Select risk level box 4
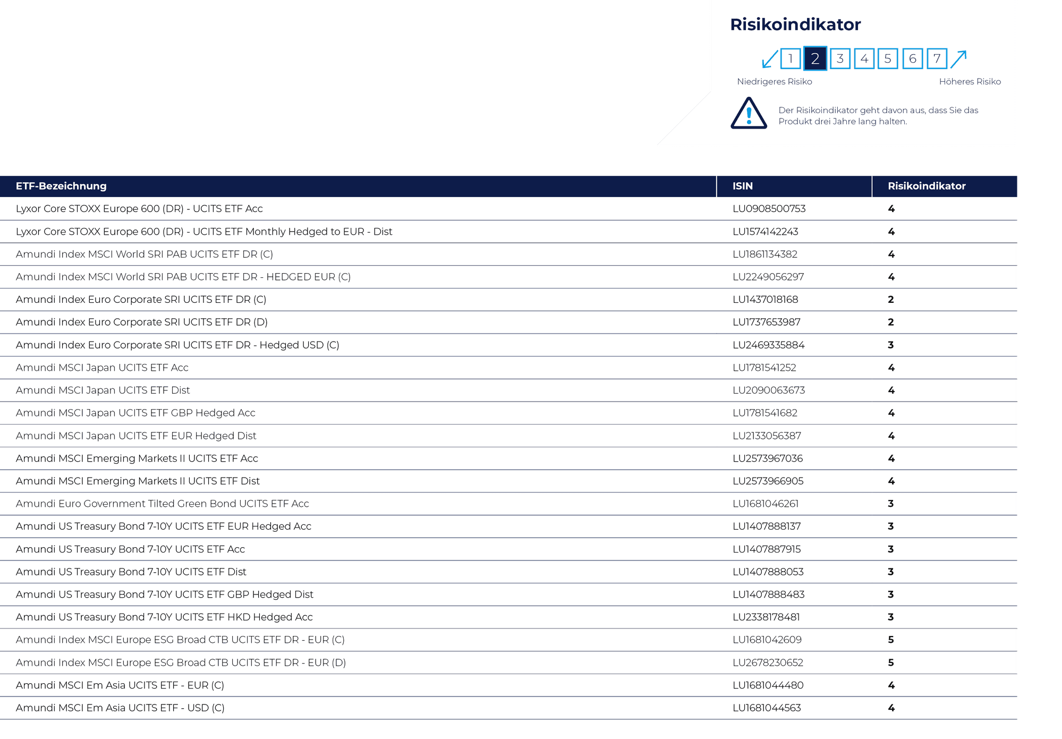 point(864,59)
